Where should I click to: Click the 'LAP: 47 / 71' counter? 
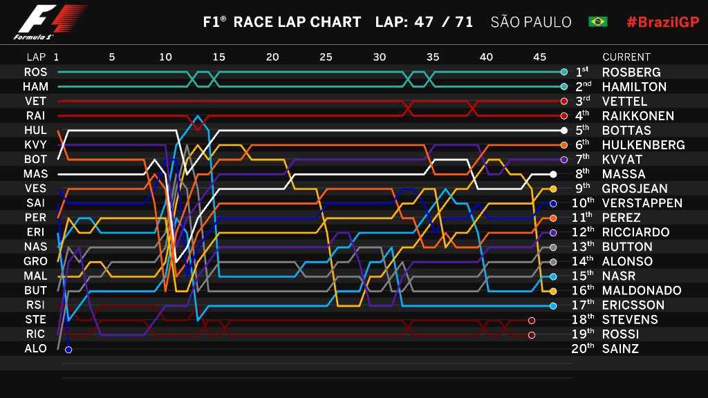(x=424, y=22)
